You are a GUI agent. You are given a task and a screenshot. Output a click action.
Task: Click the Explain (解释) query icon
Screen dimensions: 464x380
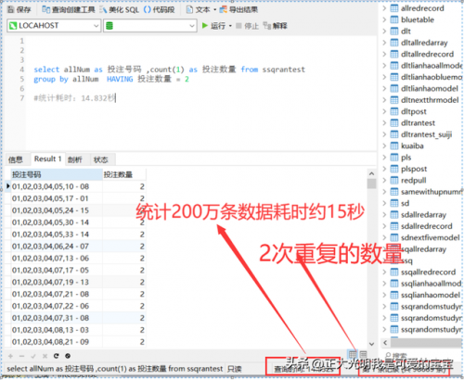point(275,26)
